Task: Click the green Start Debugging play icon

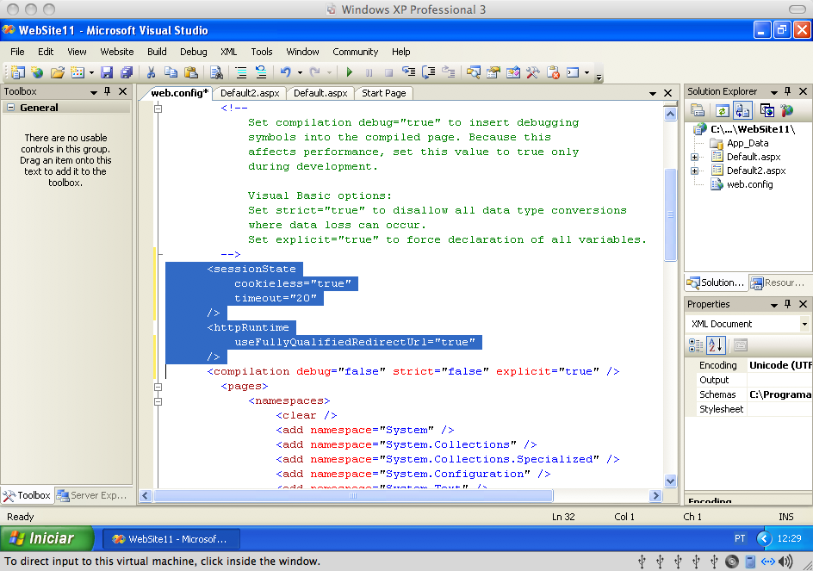Action: point(350,72)
